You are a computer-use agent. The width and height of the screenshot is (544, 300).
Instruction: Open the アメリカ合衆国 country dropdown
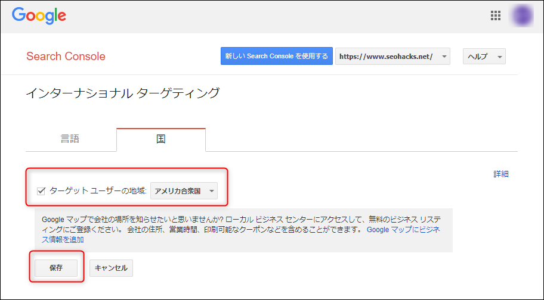184,191
